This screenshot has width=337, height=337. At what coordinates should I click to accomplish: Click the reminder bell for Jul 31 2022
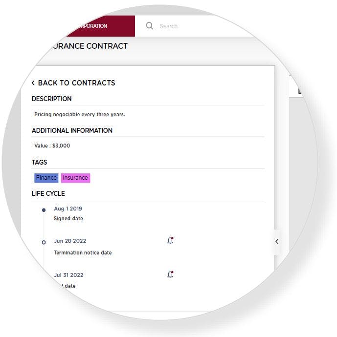coord(170,274)
